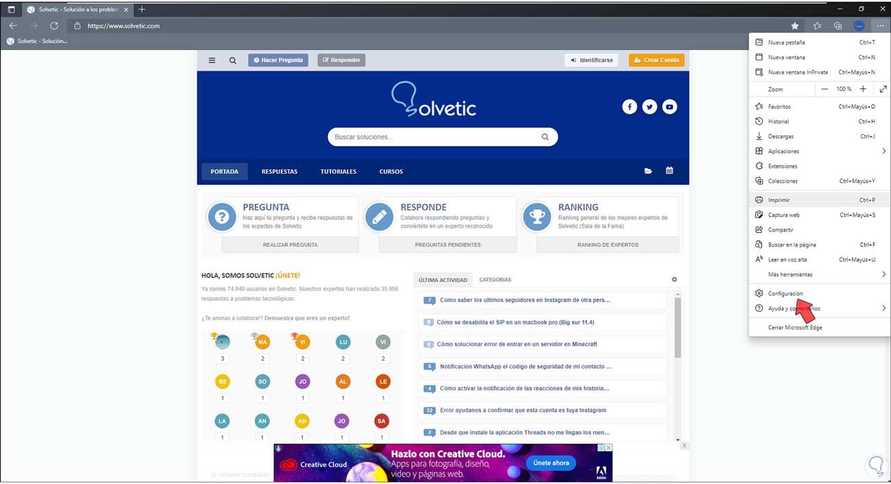Click Únete ahora in Creative Cloud ad
This screenshot has width=891, height=484.
552,463
